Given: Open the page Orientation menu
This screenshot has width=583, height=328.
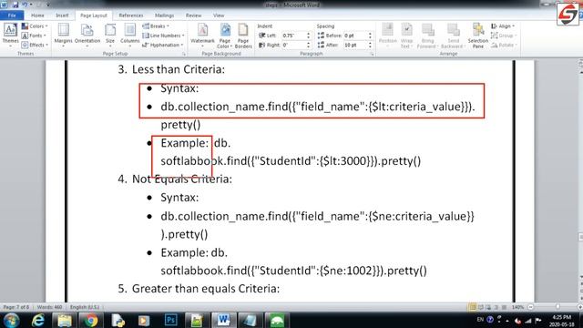Looking at the screenshot, I should 87,34.
